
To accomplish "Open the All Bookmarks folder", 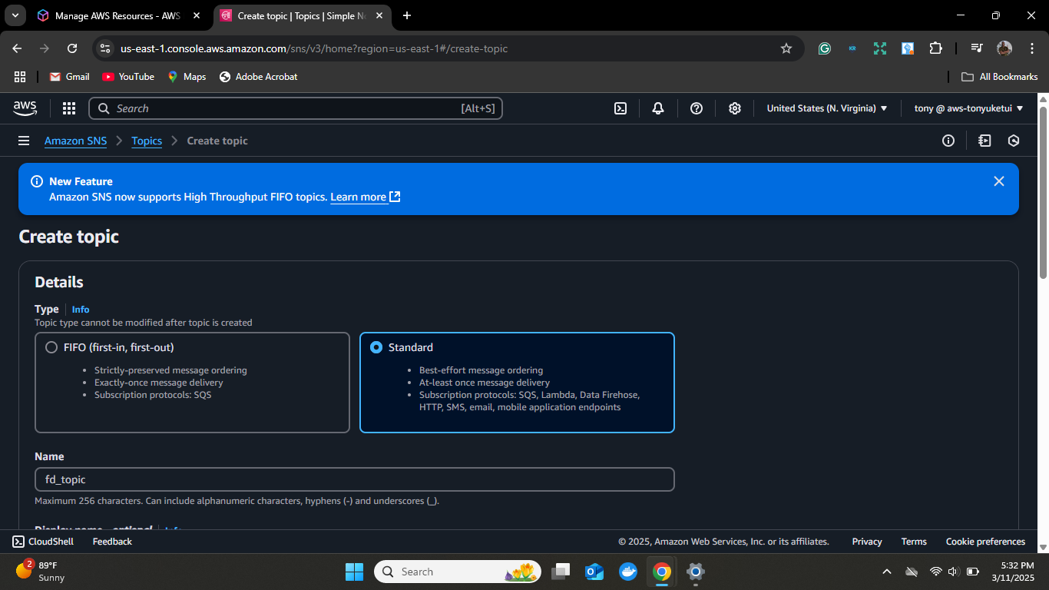I will point(1000,77).
